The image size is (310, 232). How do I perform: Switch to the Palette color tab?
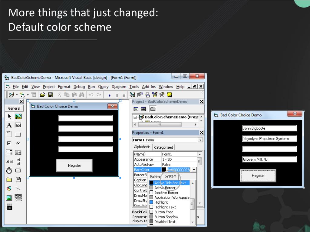(155, 177)
